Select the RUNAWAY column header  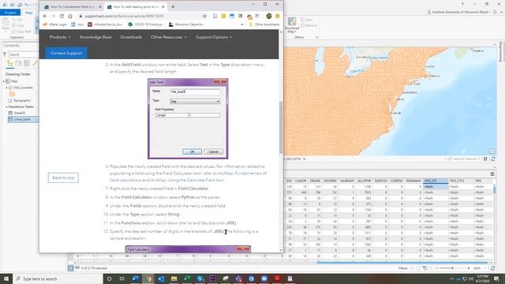(413, 181)
